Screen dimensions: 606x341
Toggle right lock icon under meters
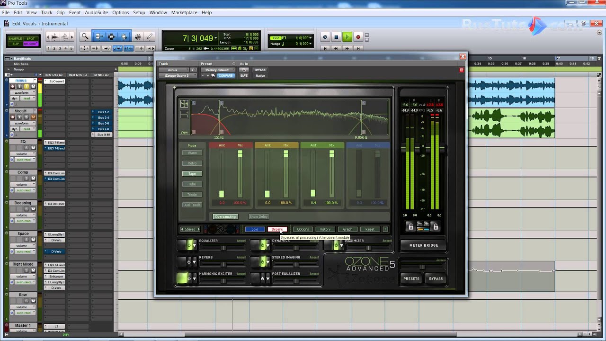point(436,227)
